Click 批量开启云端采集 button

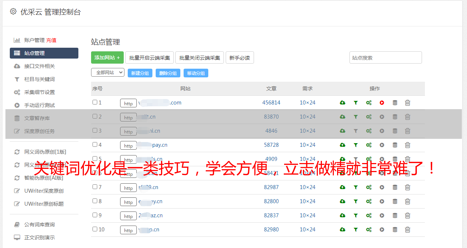(149, 57)
